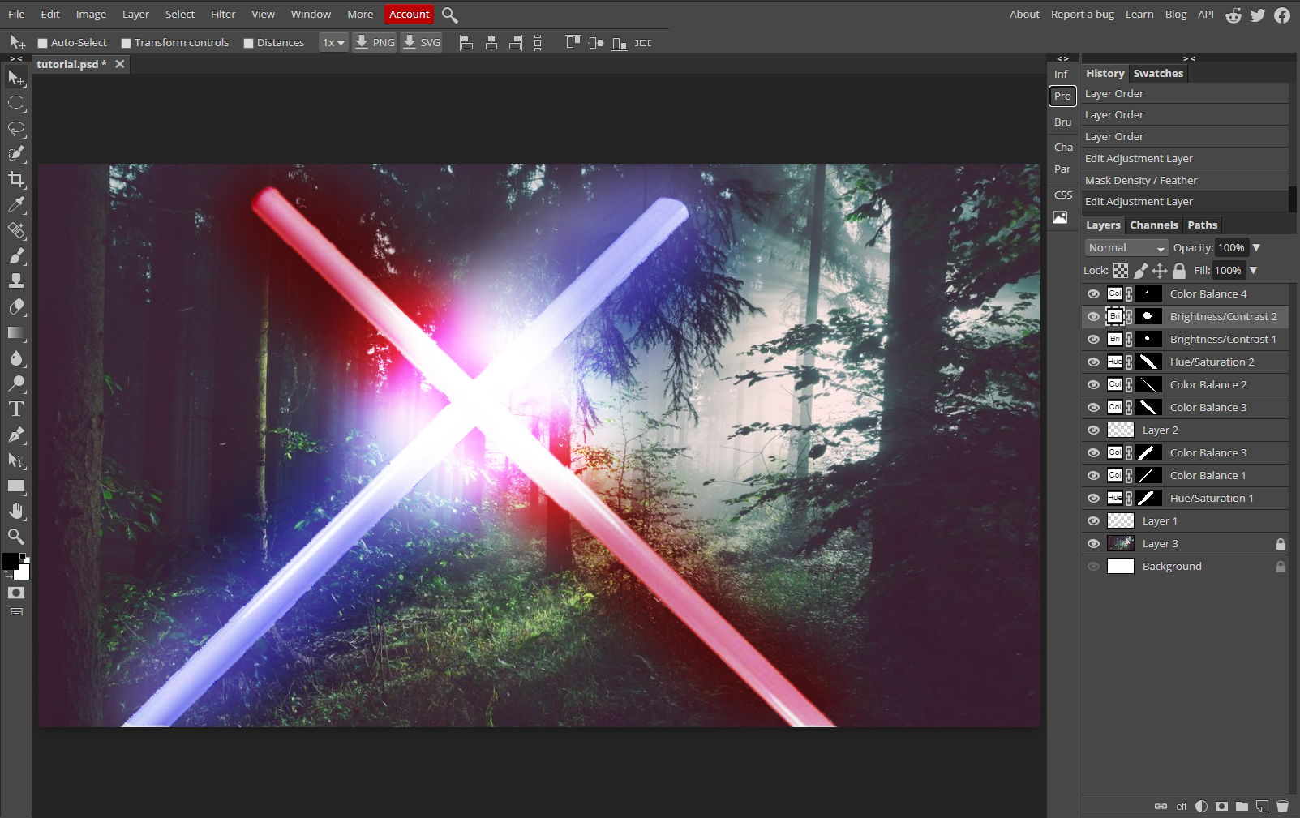This screenshot has height=818, width=1300.
Task: Select the Ellipse Select tool
Action: pyautogui.click(x=16, y=103)
